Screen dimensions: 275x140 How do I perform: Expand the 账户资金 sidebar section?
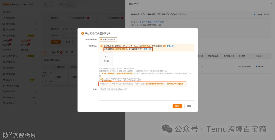36,24
